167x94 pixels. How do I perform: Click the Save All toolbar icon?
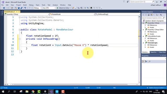[x=21, y=8]
